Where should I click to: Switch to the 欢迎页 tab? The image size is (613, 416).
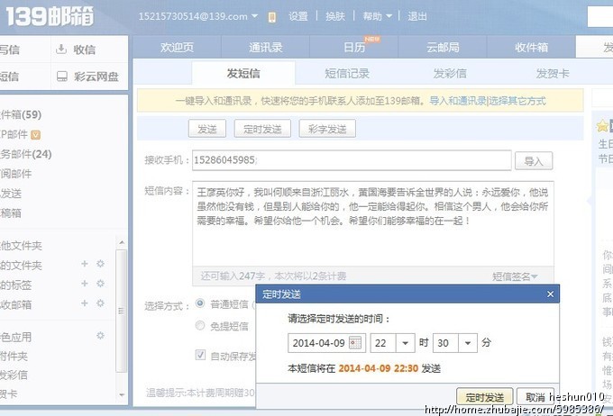pos(177,47)
